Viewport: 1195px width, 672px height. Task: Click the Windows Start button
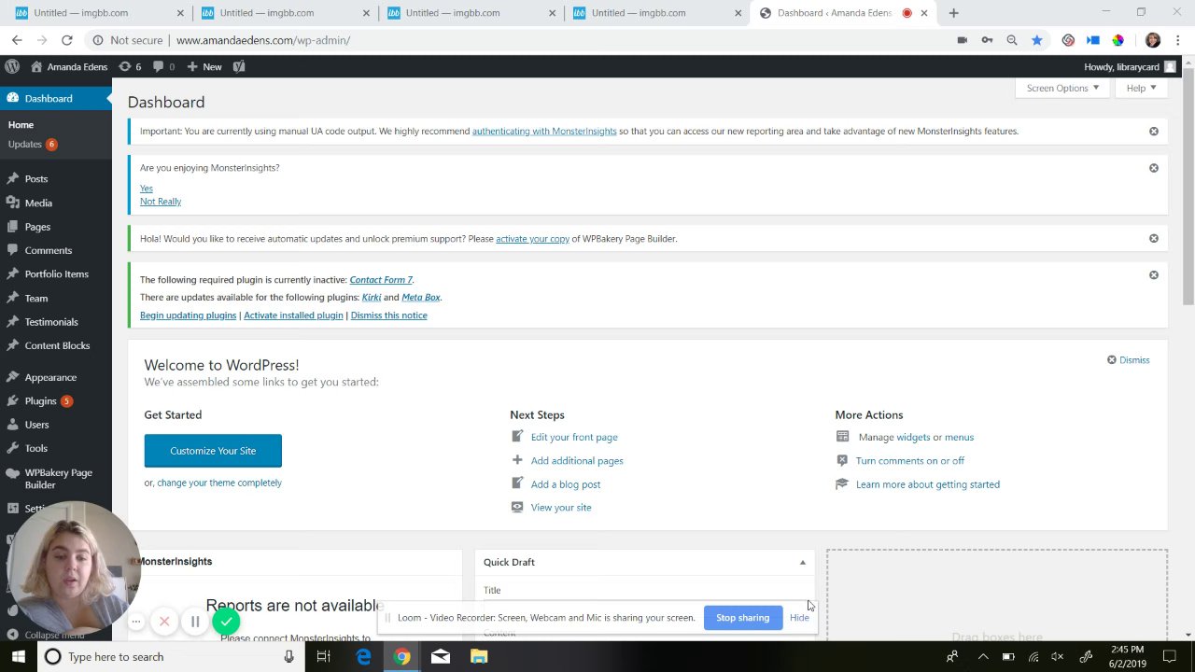19,657
